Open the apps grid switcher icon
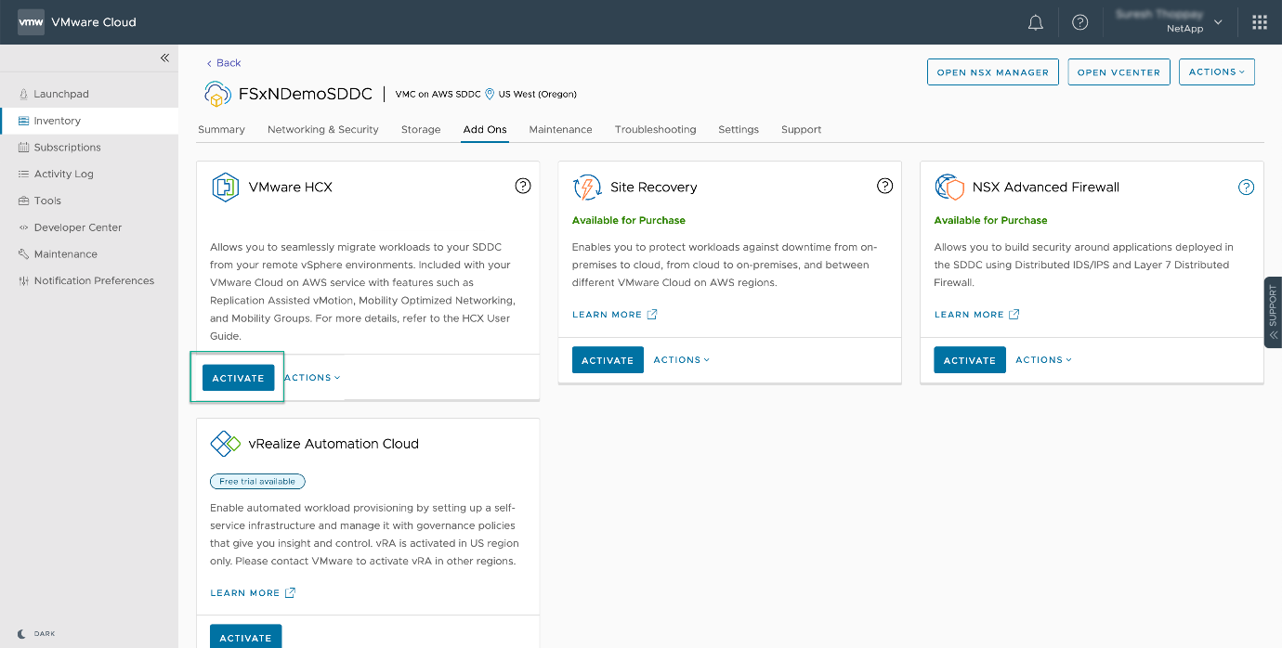 1260,22
